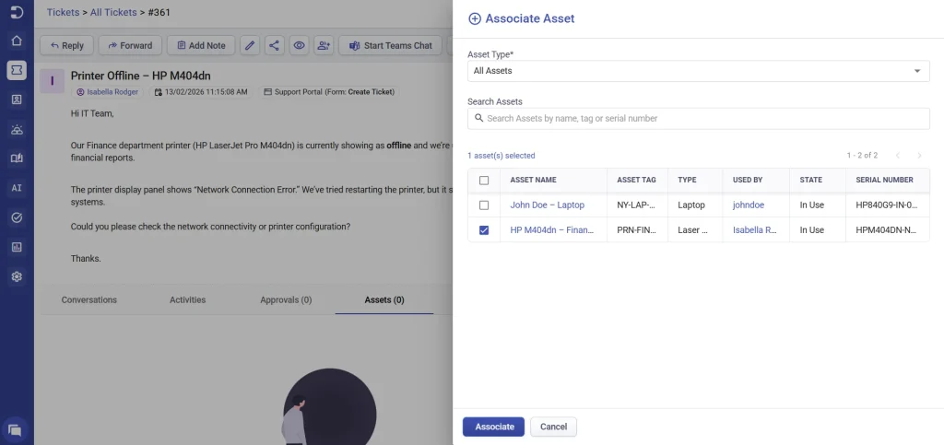Click the ASSET NAME column header

tap(533, 180)
